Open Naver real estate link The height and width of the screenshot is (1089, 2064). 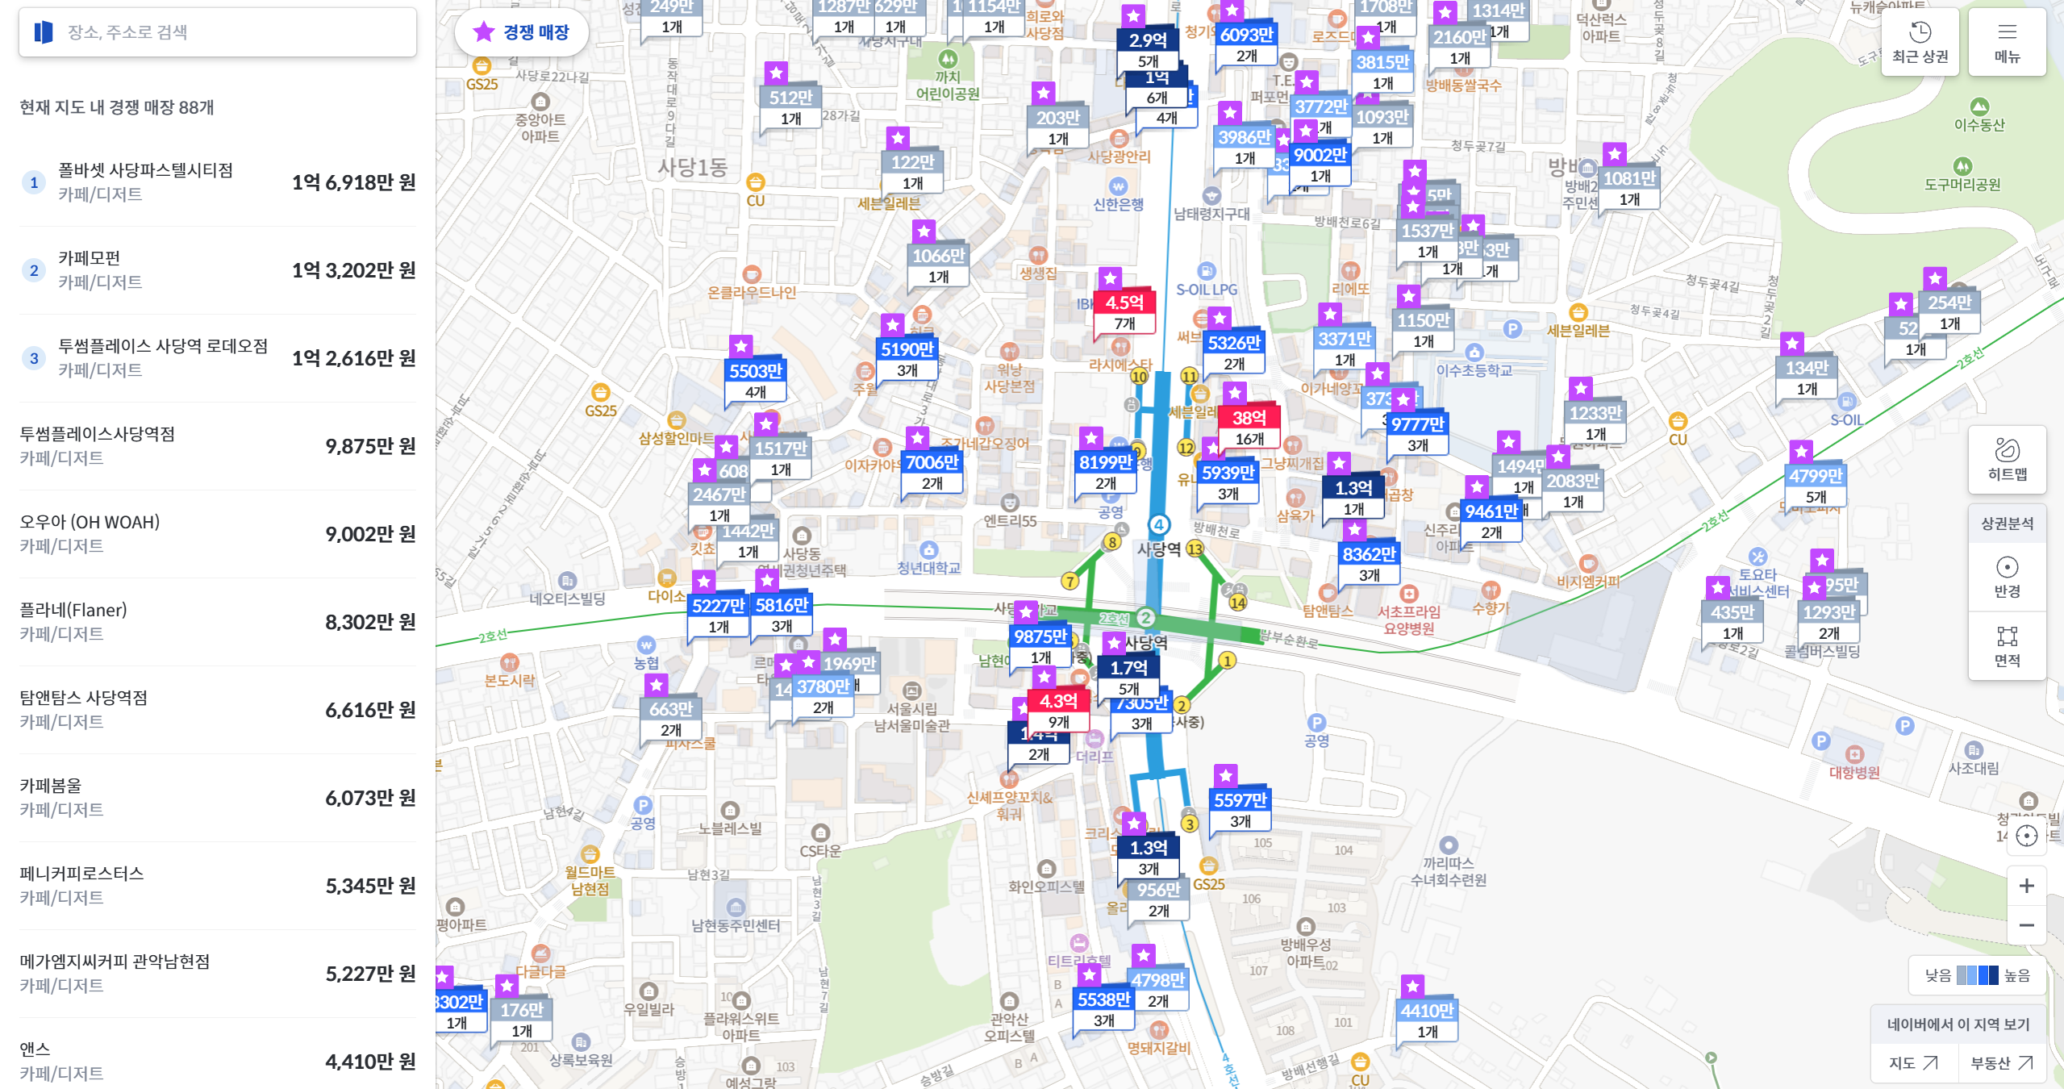tap(2001, 1063)
